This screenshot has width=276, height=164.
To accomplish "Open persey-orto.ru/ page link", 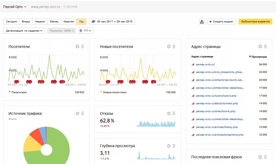I will click(205, 64).
